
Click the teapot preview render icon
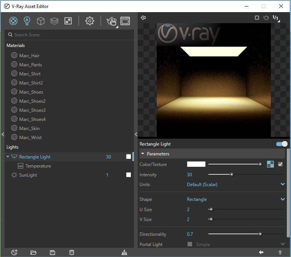[266, 18]
